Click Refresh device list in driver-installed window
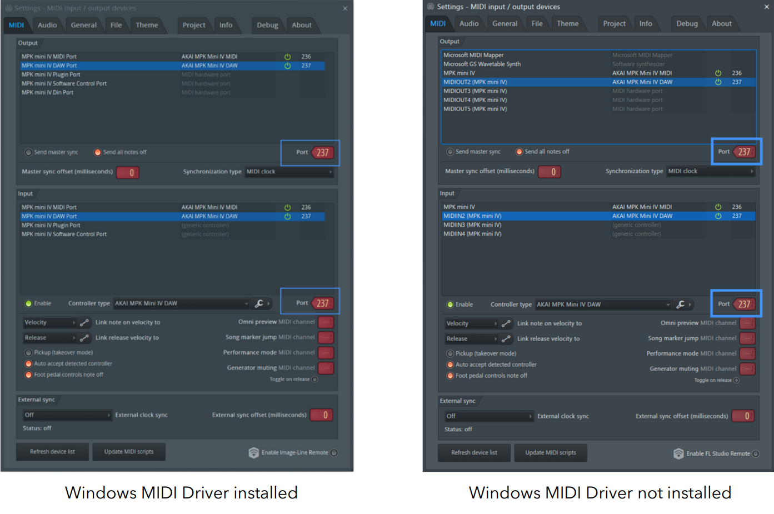The width and height of the screenshot is (774, 514). point(52,452)
